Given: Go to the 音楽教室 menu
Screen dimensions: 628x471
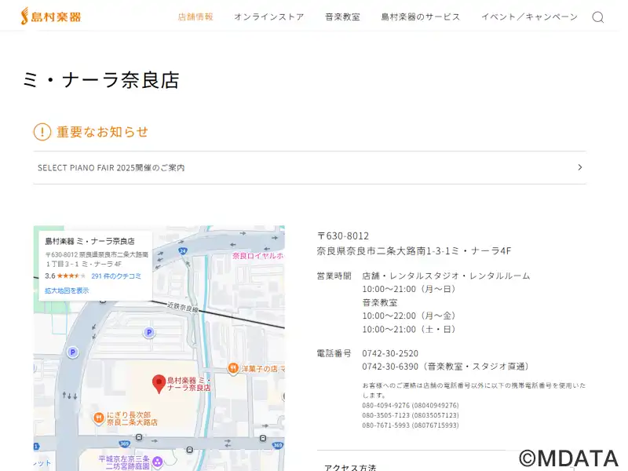Looking at the screenshot, I should click(x=342, y=16).
